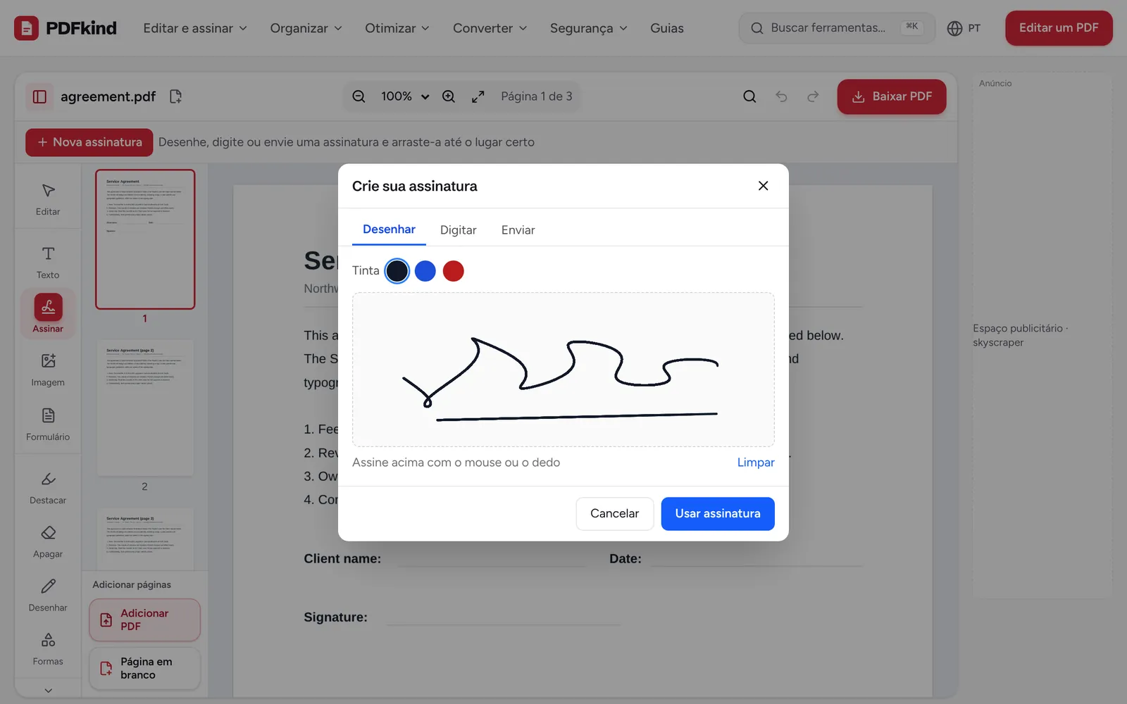
Task: Click the Nova assinatura button
Action: pyautogui.click(x=89, y=142)
